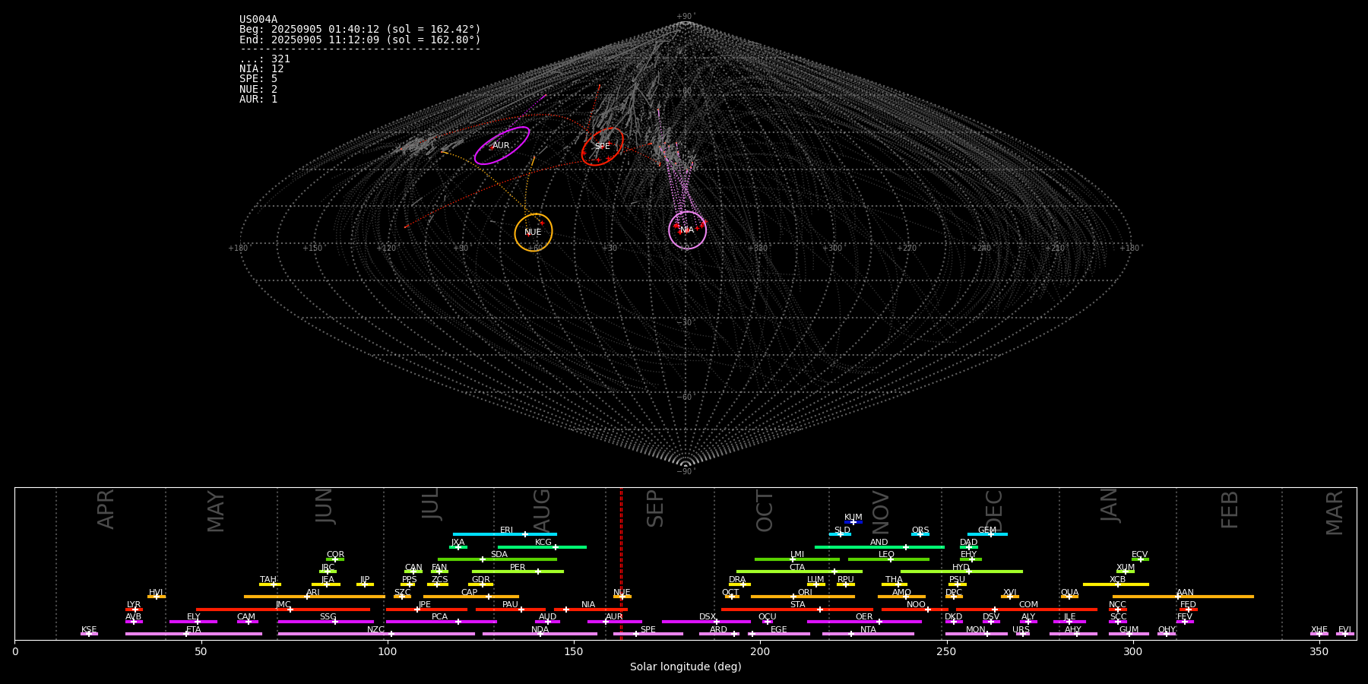
Task: Select the CAP shower label
Action: pos(470,593)
